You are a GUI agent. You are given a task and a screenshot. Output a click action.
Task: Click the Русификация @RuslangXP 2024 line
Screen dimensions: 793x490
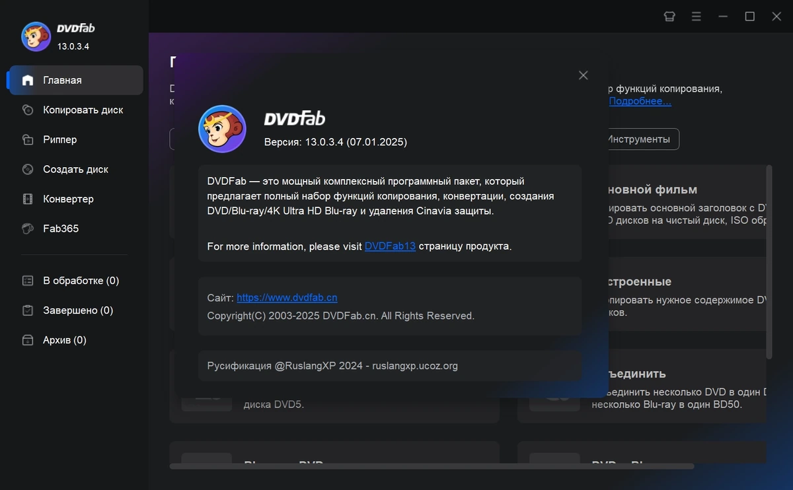coord(332,365)
